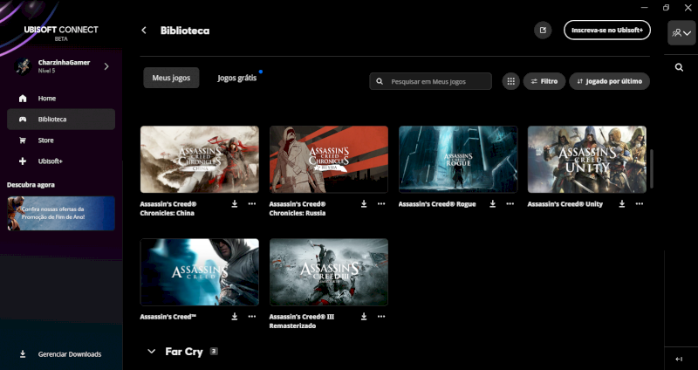Open the pop-out window icon
The image size is (698, 370).
click(x=543, y=31)
